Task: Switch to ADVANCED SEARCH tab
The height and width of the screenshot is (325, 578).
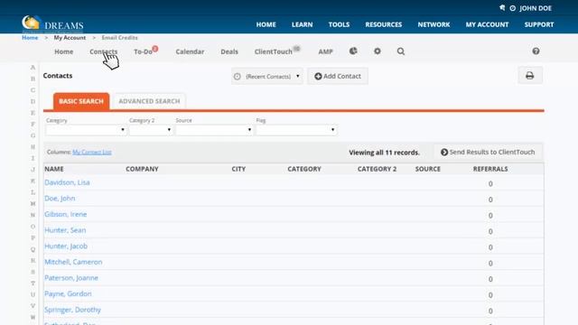Action: tap(149, 101)
